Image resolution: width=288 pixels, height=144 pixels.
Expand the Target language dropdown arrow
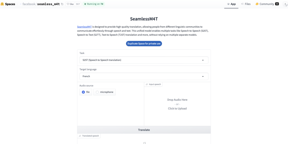point(203,76)
